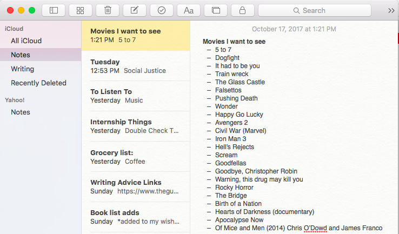Delete note with the trash icon
This screenshot has height=234, width=399.
pyautogui.click(x=108, y=10)
